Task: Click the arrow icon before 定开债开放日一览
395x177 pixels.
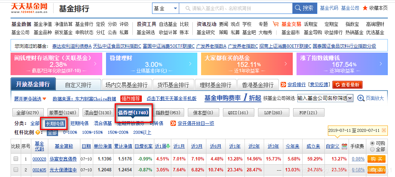Action: click(173, 123)
